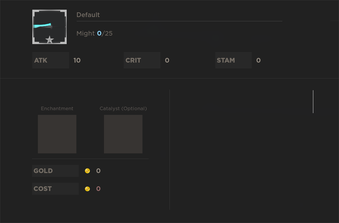339x223 pixels.
Task: Click the gold coin icon beside COST
Action: 87,189
